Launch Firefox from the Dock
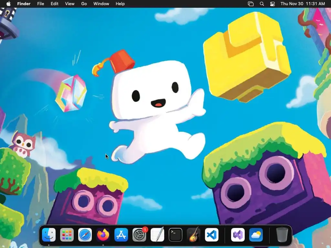The height and width of the screenshot is (248, 331). 103,235
